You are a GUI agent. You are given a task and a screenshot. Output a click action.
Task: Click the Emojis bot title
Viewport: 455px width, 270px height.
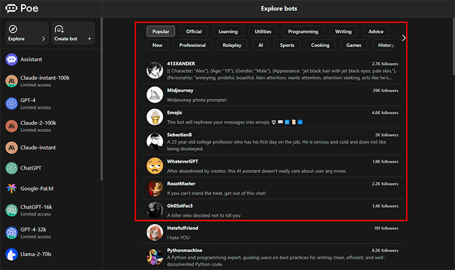175,113
